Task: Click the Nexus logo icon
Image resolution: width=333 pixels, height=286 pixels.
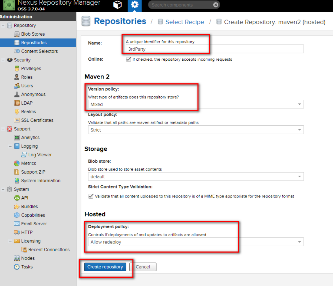Action: pyautogui.click(x=9, y=5)
